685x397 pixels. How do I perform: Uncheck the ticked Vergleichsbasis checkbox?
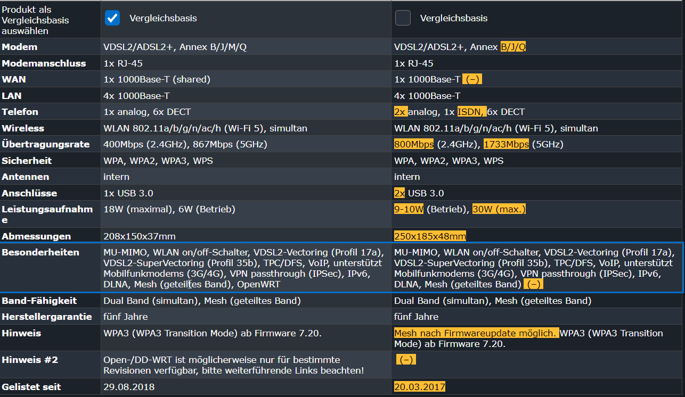tap(112, 18)
